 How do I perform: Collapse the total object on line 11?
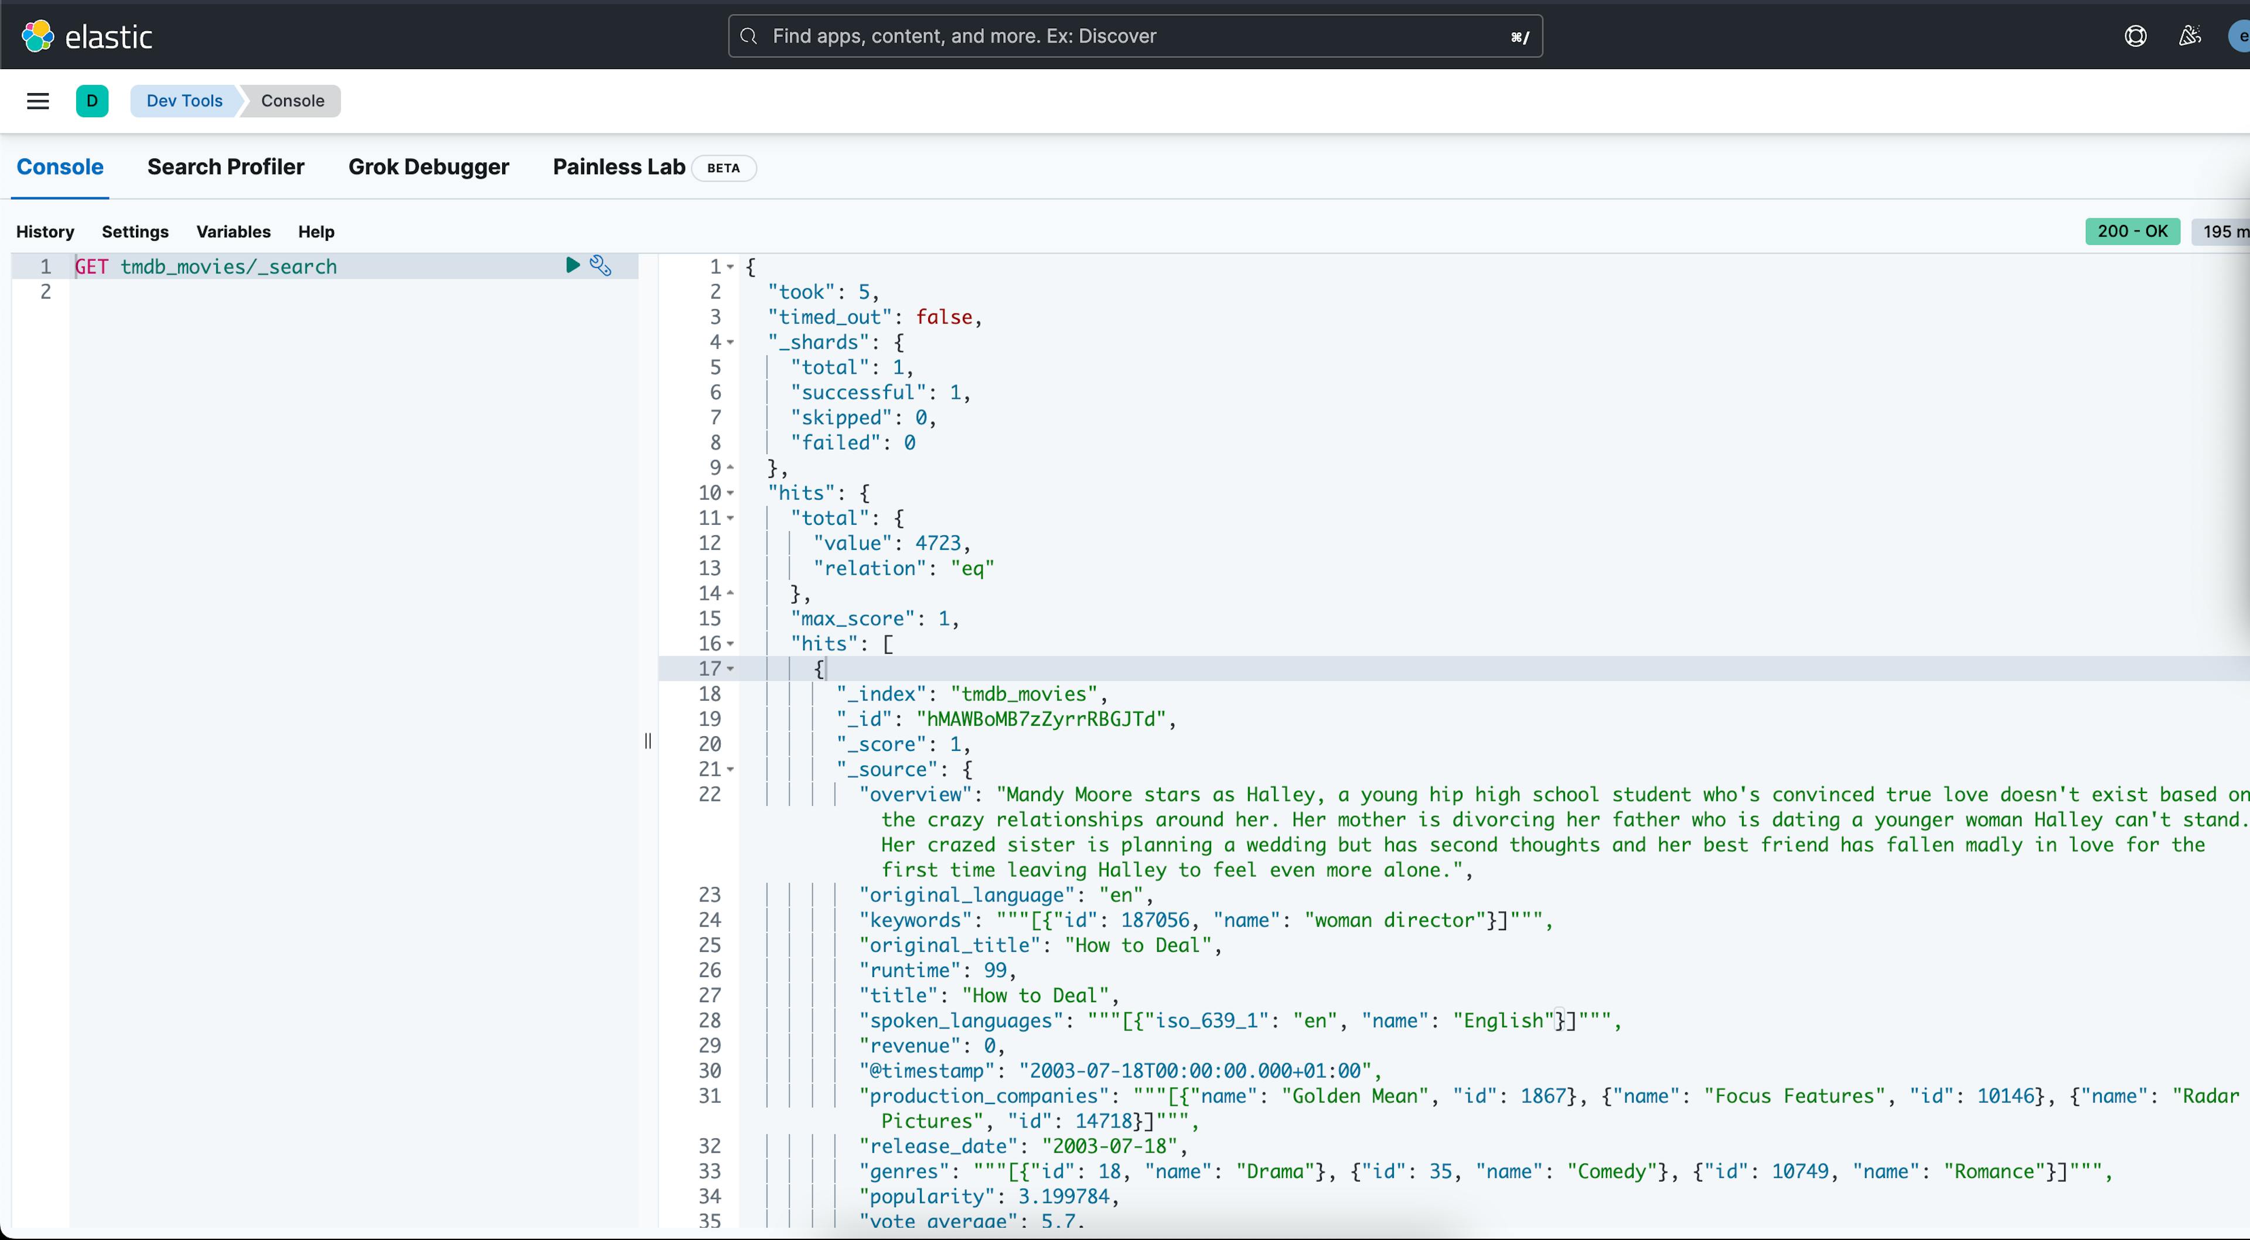[730, 519]
